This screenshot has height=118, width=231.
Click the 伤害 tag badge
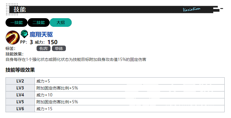click(x=44, y=48)
